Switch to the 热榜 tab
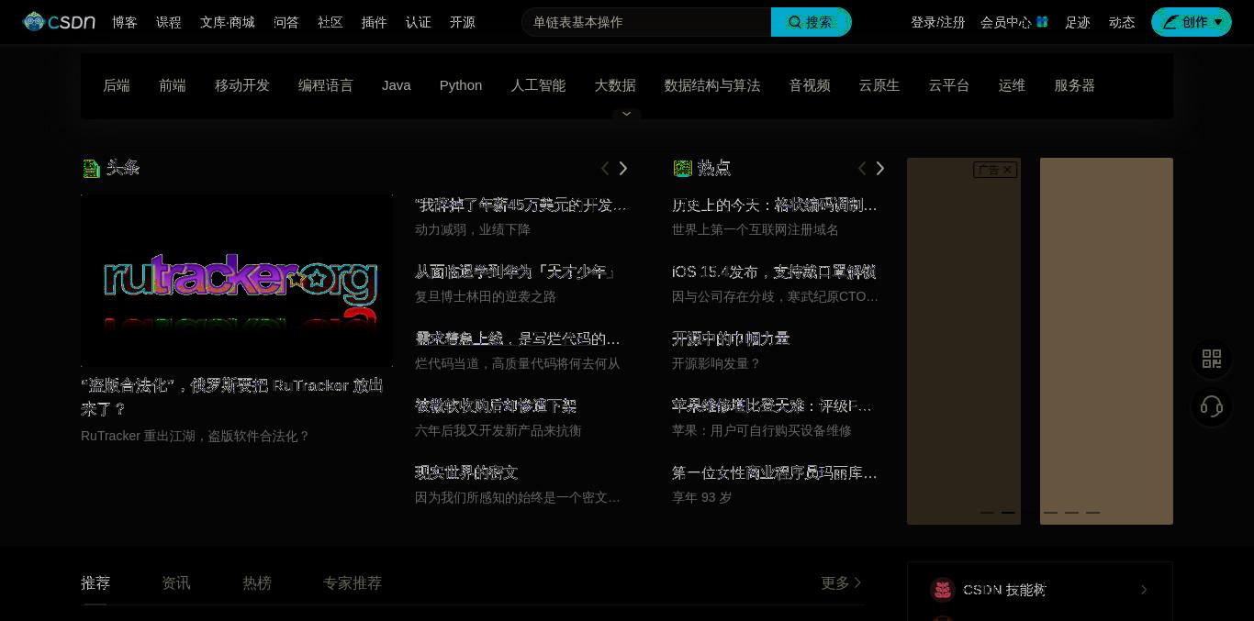The image size is (1254, 621). point(257,582)
